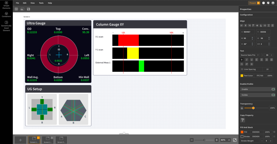Switch to the Screen 2 thumbnail tab
Image resolution: width=277 pixels, height=144 pixels.
pos(48,140)
